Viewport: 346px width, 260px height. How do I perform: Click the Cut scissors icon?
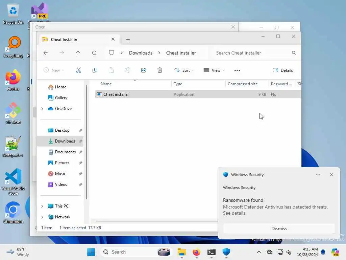tap(78, 70)
